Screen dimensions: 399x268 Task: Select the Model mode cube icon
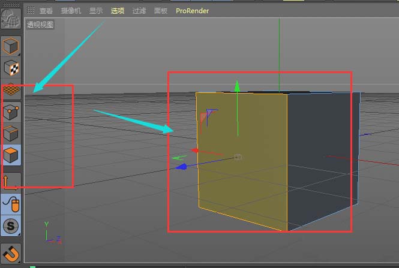[x=11, y=46]
